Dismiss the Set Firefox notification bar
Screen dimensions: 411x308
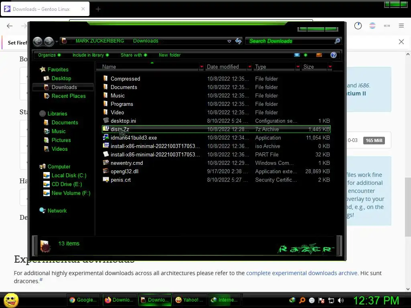401,42
